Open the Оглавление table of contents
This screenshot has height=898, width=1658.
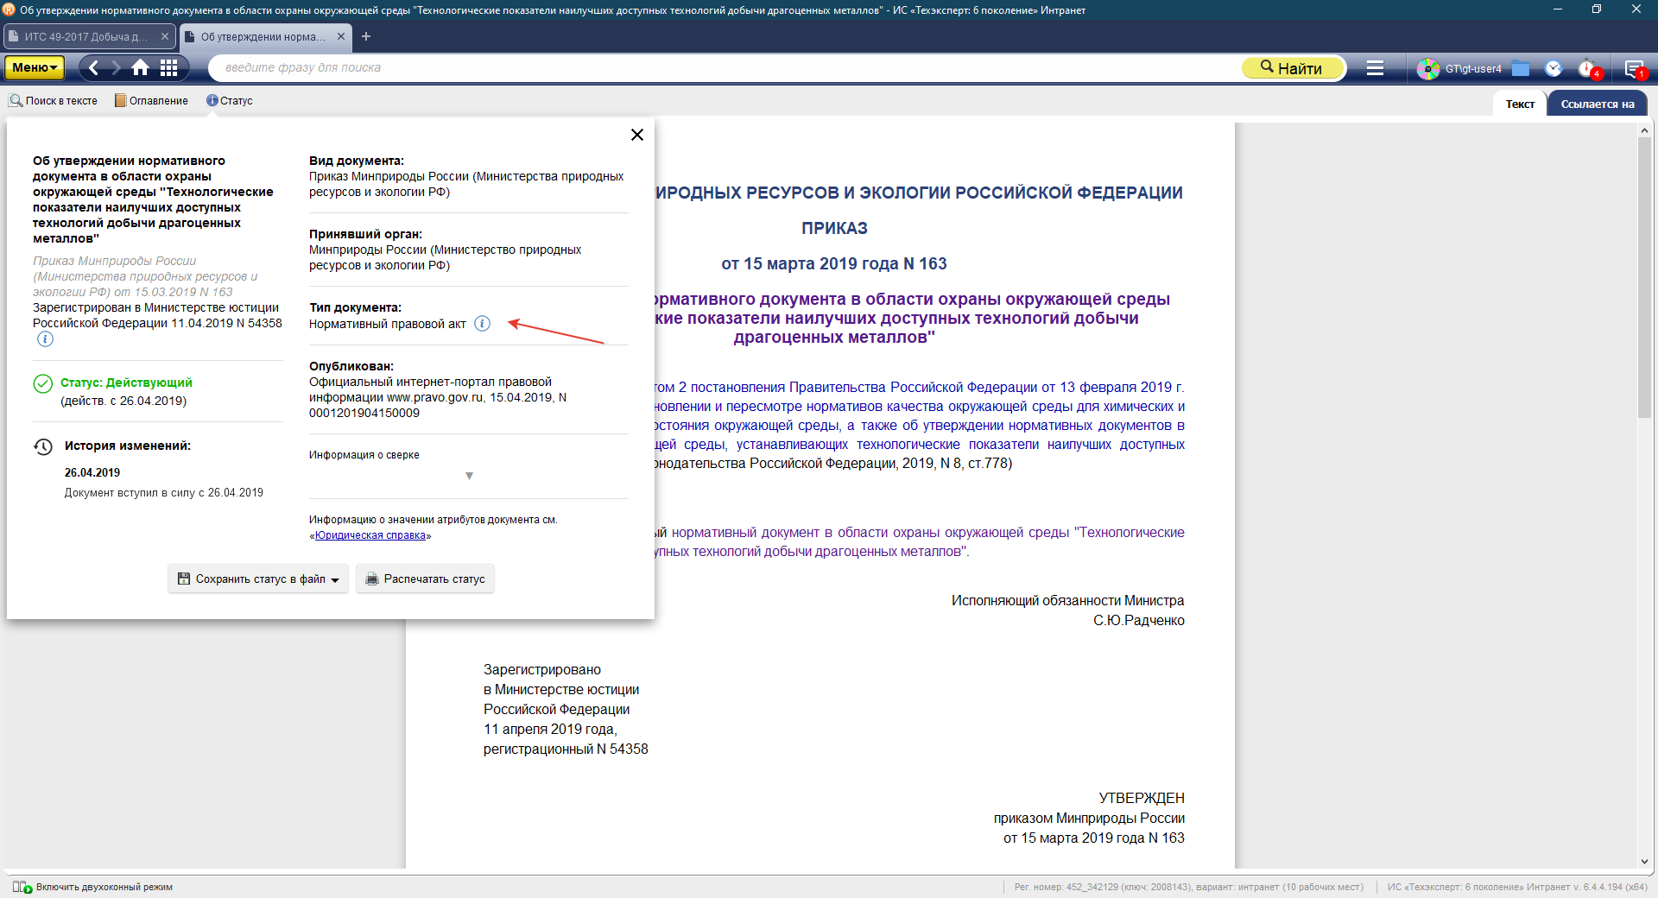(x=152, y=101)
